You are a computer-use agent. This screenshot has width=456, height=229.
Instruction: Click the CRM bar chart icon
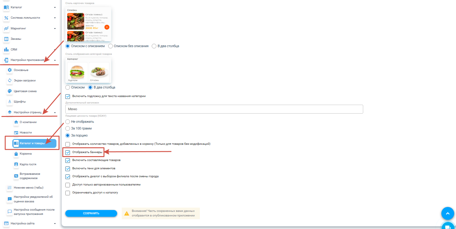click(x=6, y=49)
